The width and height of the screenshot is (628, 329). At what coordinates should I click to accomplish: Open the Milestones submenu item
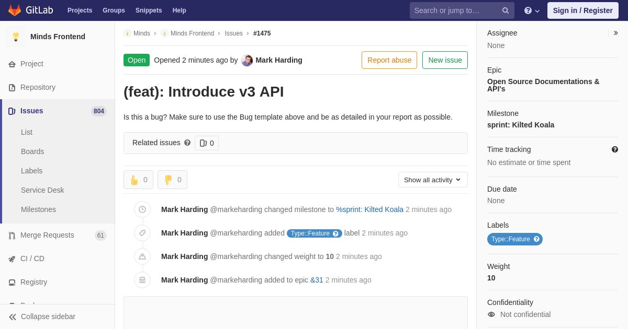pos(38,209)
